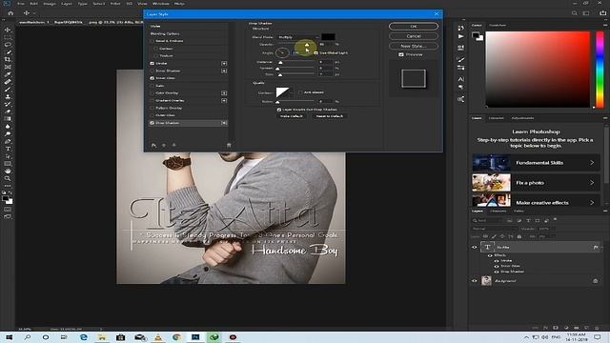Switch to the Swatches tab

(x=498, y=26)
